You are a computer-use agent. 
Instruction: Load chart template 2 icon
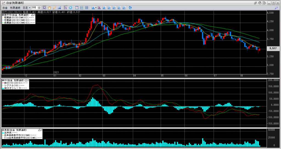click(x=109, y=8)
